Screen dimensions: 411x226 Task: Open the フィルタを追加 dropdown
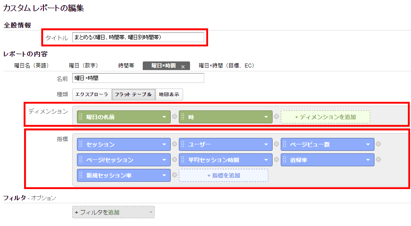tap(113, 212)
